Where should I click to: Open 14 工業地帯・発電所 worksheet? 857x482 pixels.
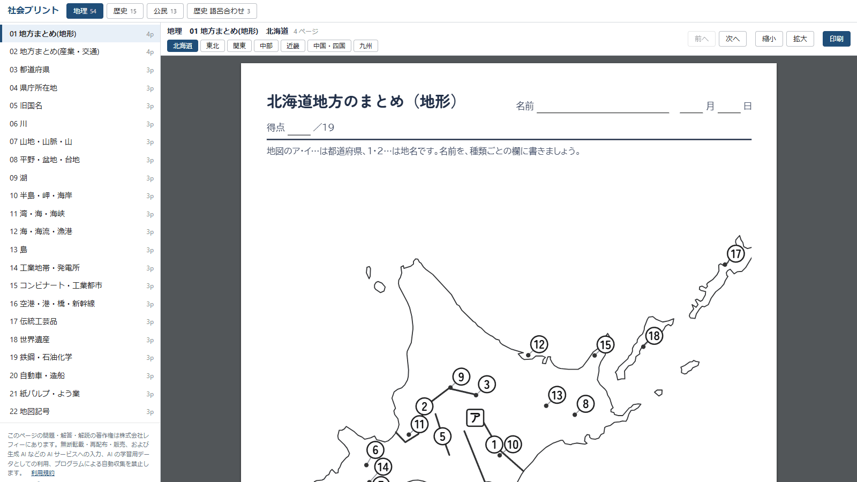pyautogui.click(x=80, y=268)
